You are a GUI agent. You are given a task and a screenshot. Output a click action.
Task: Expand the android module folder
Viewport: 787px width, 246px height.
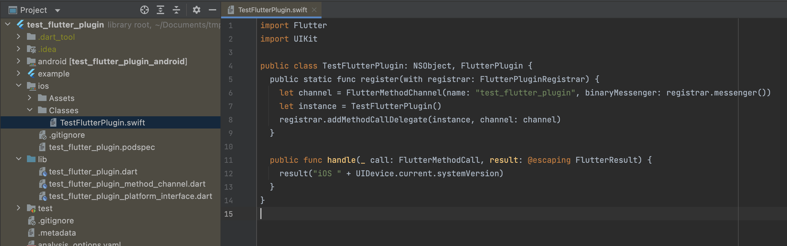coord(18,61)
